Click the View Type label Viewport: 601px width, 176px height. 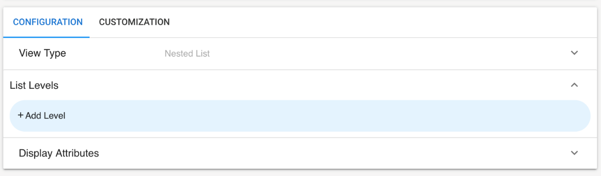click(x=42, y=53)
